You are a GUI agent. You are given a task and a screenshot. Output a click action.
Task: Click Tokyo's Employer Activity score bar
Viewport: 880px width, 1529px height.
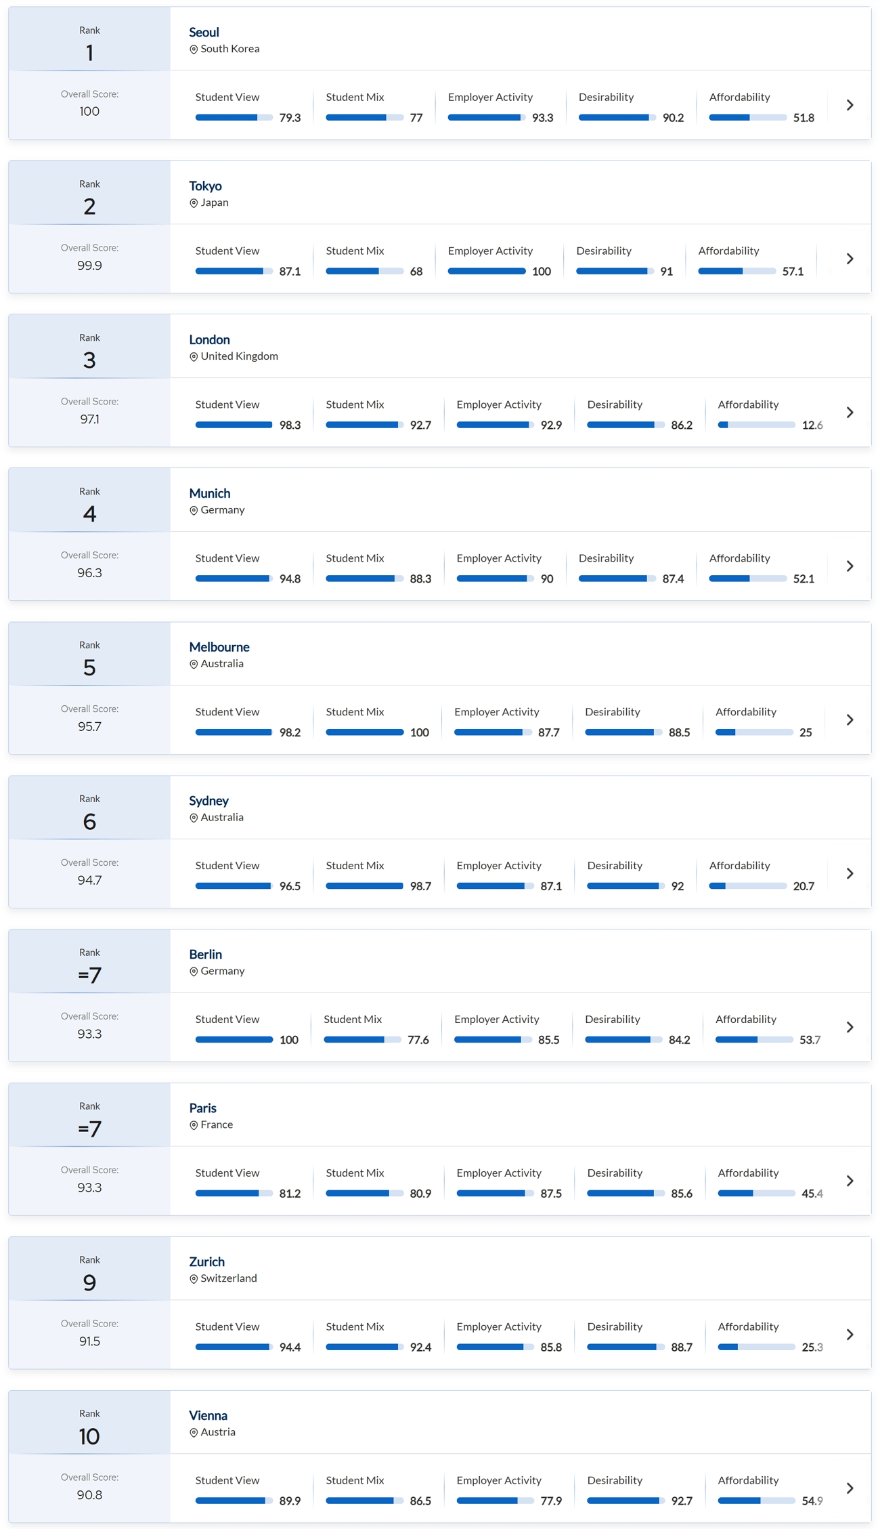point(486,272)
